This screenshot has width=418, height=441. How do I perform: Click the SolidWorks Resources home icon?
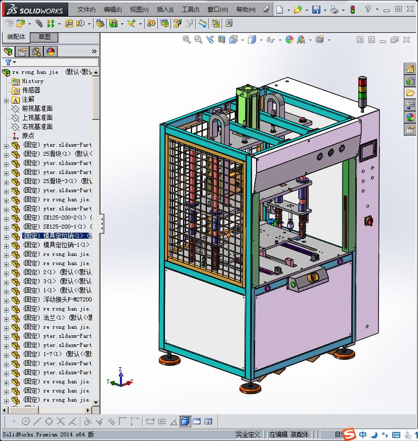tap(410, 69)
